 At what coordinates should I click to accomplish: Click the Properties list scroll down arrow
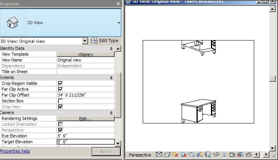118,143
